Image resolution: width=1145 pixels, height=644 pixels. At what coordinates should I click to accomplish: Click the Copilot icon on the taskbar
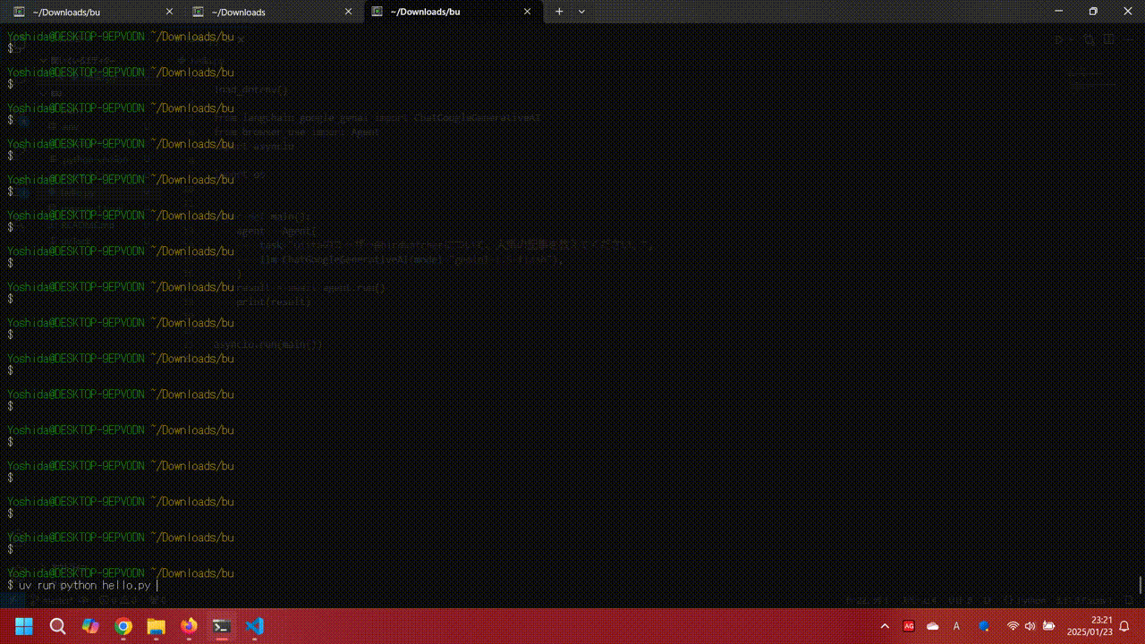coord(90,626)
